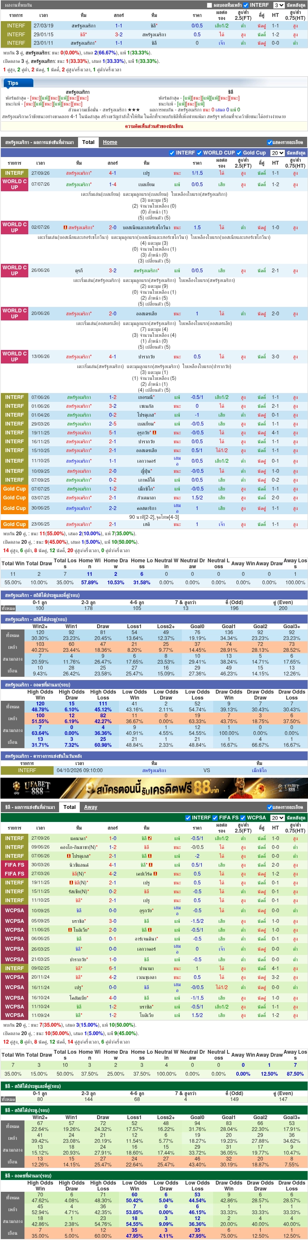Uncheck the WCPSA filter checkbox
Viewport: 308px width, 1242px height.
[243, 818]
